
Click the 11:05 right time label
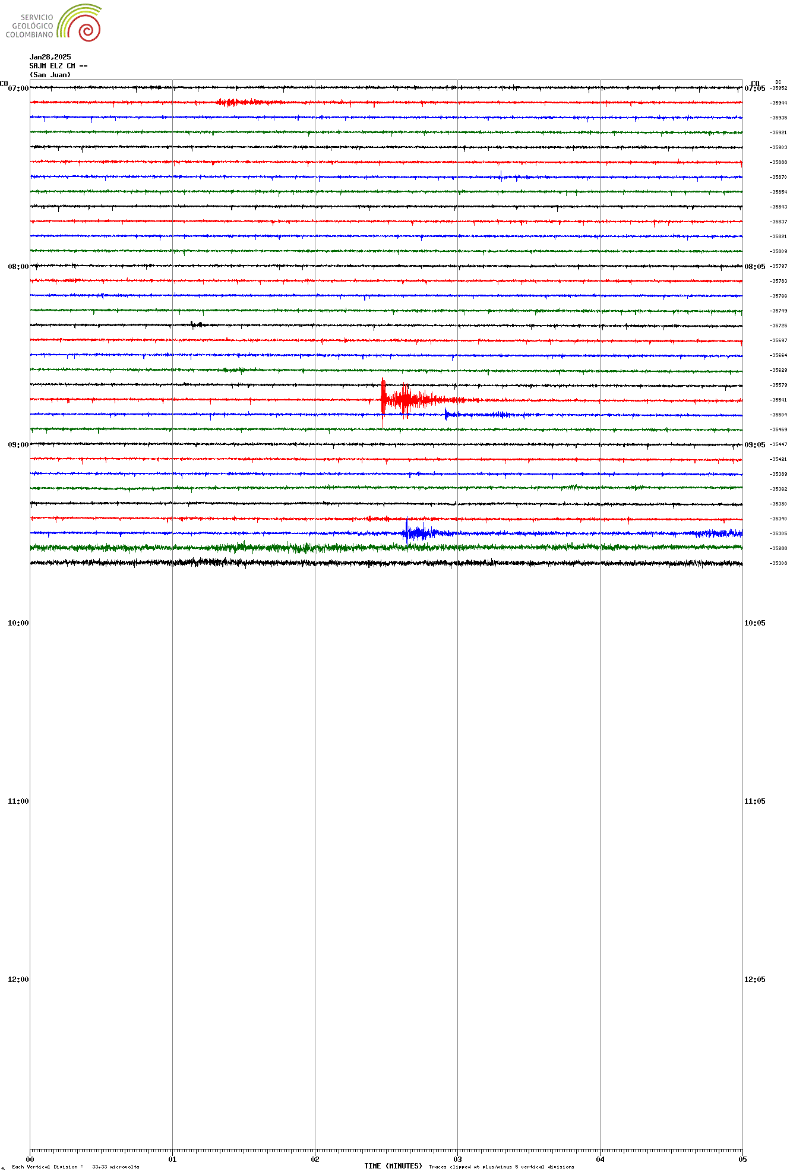coord(754,801)
